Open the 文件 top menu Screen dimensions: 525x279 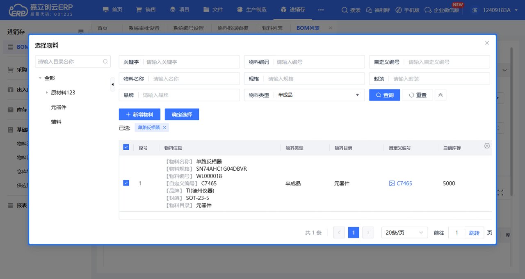[x=213, y=10]
